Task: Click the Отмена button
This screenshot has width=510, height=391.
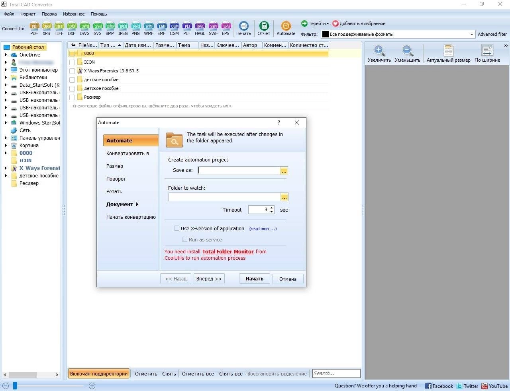Action: [288, 279]
